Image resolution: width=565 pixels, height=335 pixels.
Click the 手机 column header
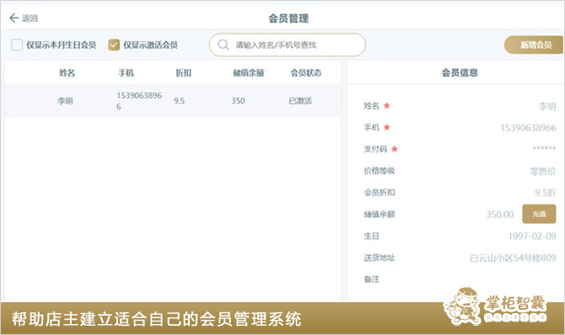click(126, 73)
